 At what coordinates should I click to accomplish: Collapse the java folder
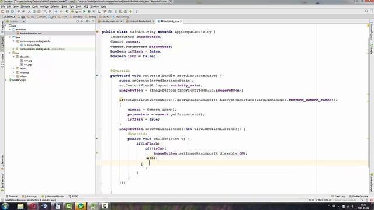coord(10,37)
